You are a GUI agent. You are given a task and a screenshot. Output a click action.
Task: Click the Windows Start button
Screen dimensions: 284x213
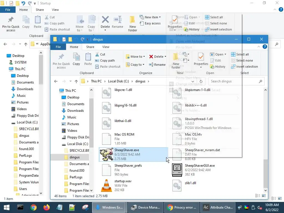(x=7, y=207)
